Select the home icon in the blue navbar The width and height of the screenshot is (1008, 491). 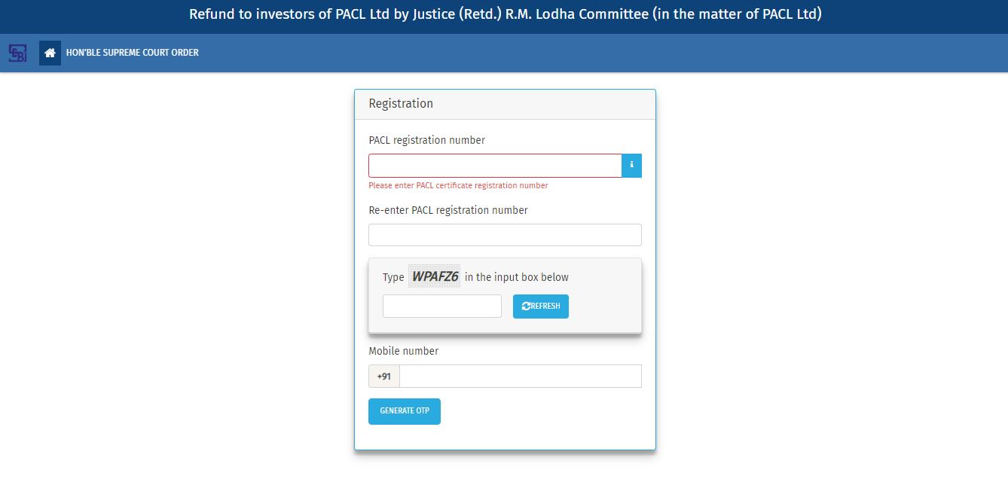pyautogui.click(x=50, y=53)
